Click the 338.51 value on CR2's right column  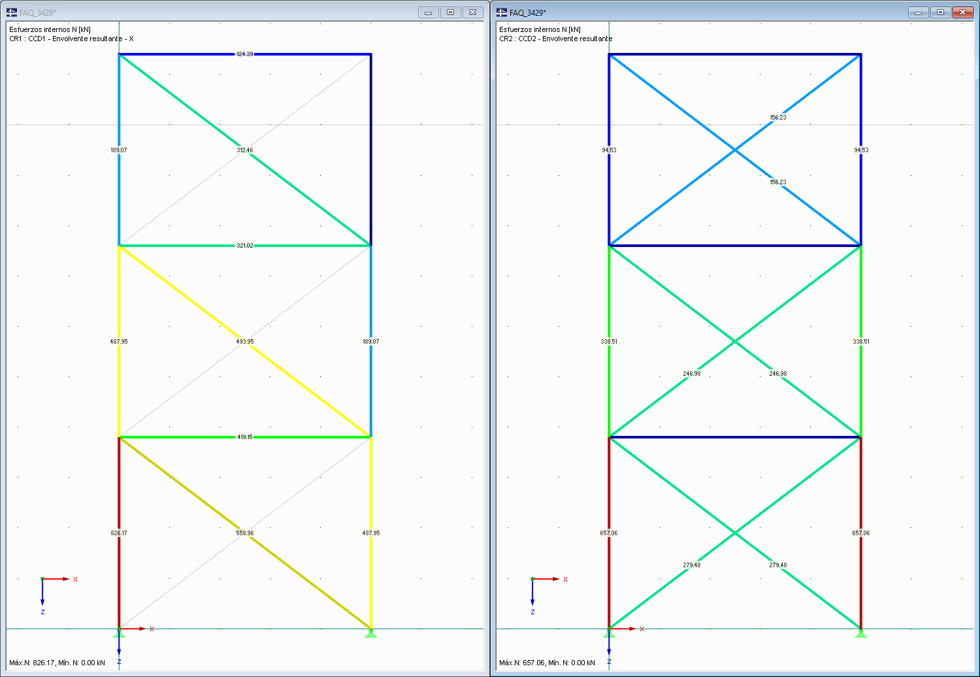[861, 342]
